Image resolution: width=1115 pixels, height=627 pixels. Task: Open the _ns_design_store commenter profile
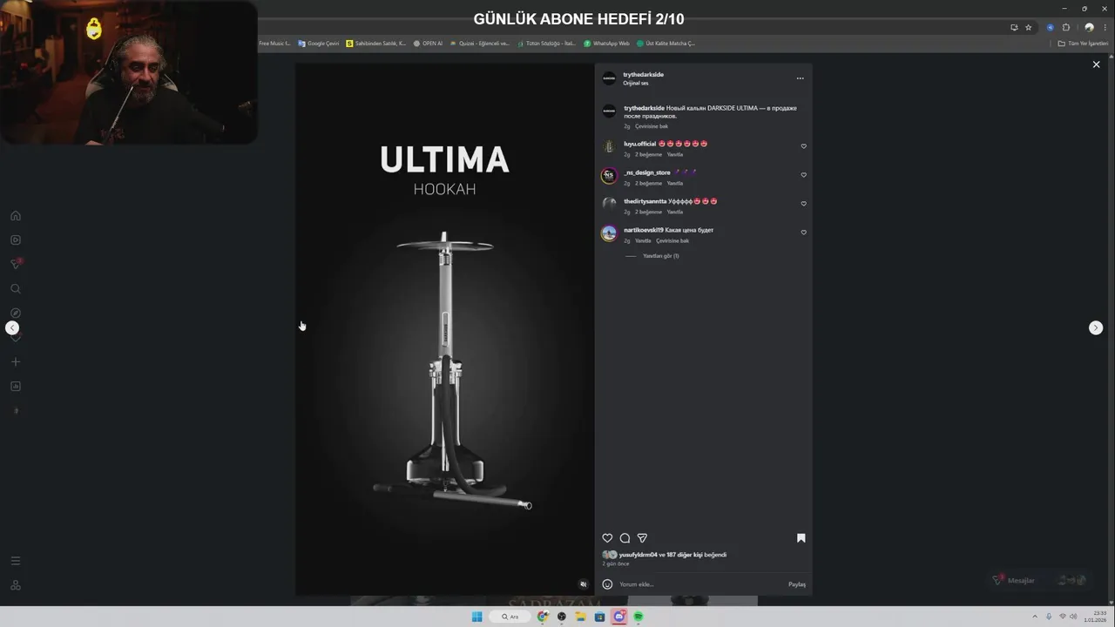point(646,172)
